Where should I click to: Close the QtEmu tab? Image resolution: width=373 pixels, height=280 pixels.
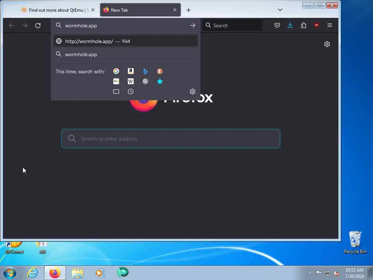click(93, 10)
